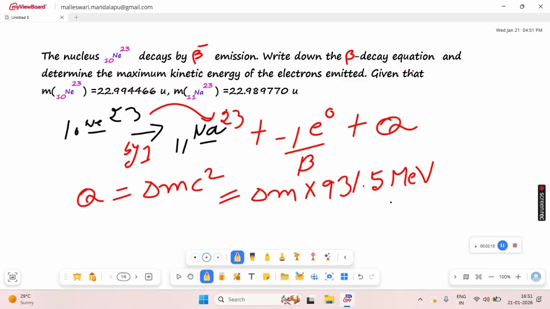Image resolution: width=550 pixels, height=309 pixels.
Task: Go to the previous page
Action: [x=111, y=277]
